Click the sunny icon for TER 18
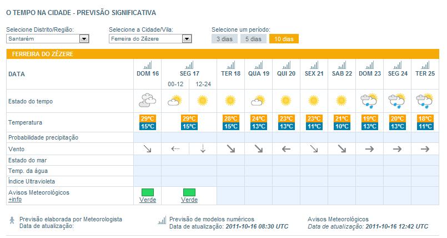 coord(230,101)
